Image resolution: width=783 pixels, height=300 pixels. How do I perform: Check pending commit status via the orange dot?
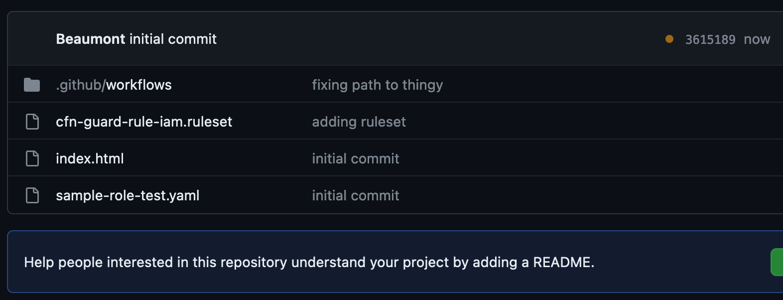tap(668, 38)
